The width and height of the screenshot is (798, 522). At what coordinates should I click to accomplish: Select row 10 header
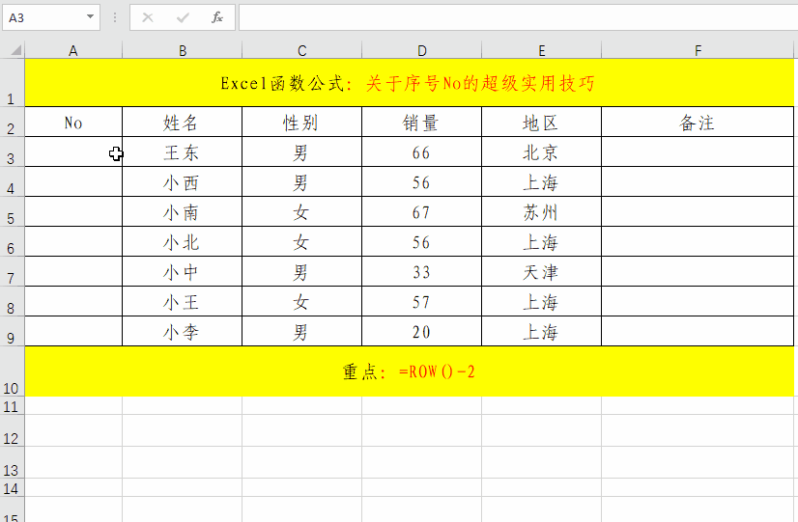click(12, 371)
